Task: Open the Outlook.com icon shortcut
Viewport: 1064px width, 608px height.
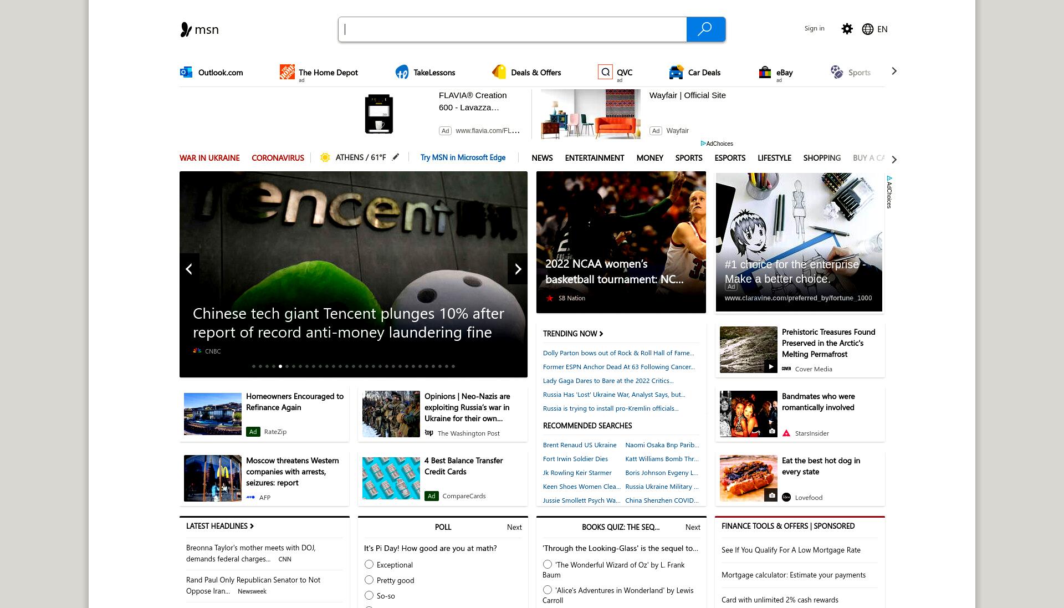Action: [186, 72]
